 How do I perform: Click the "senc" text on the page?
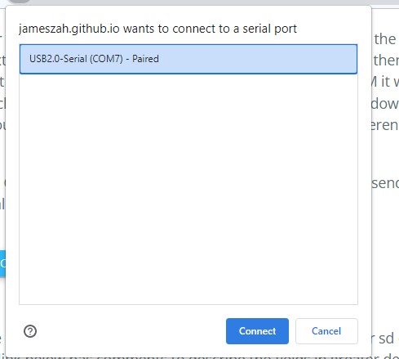[x=385, y=183]
